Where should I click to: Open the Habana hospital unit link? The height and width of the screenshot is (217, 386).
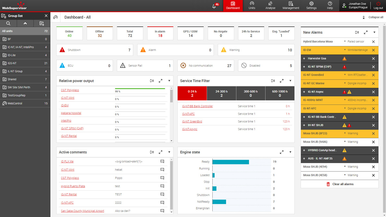(x=71, y=113)
